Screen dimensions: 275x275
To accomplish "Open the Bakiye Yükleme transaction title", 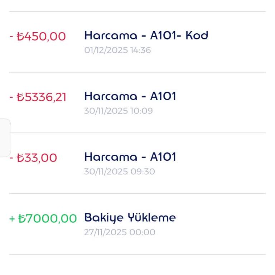I will (x=130, y=217).
